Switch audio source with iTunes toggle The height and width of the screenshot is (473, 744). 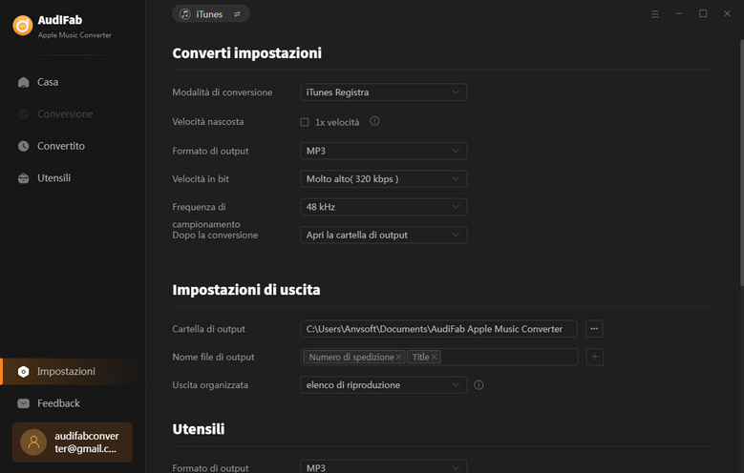211,14
